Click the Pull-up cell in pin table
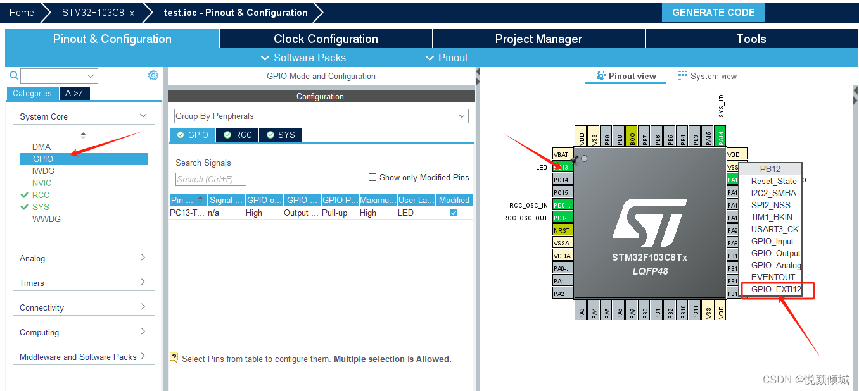The width and height of the screenshot is (859, 391). pos(340,213)
